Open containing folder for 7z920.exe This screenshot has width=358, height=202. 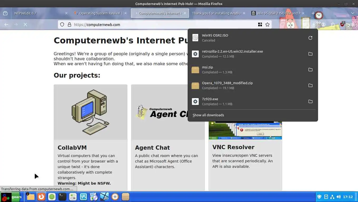tap(310, 102)
